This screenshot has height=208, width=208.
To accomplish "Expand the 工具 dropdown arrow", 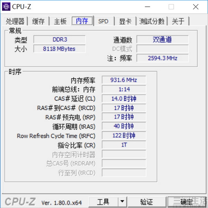I will (122, 202).
